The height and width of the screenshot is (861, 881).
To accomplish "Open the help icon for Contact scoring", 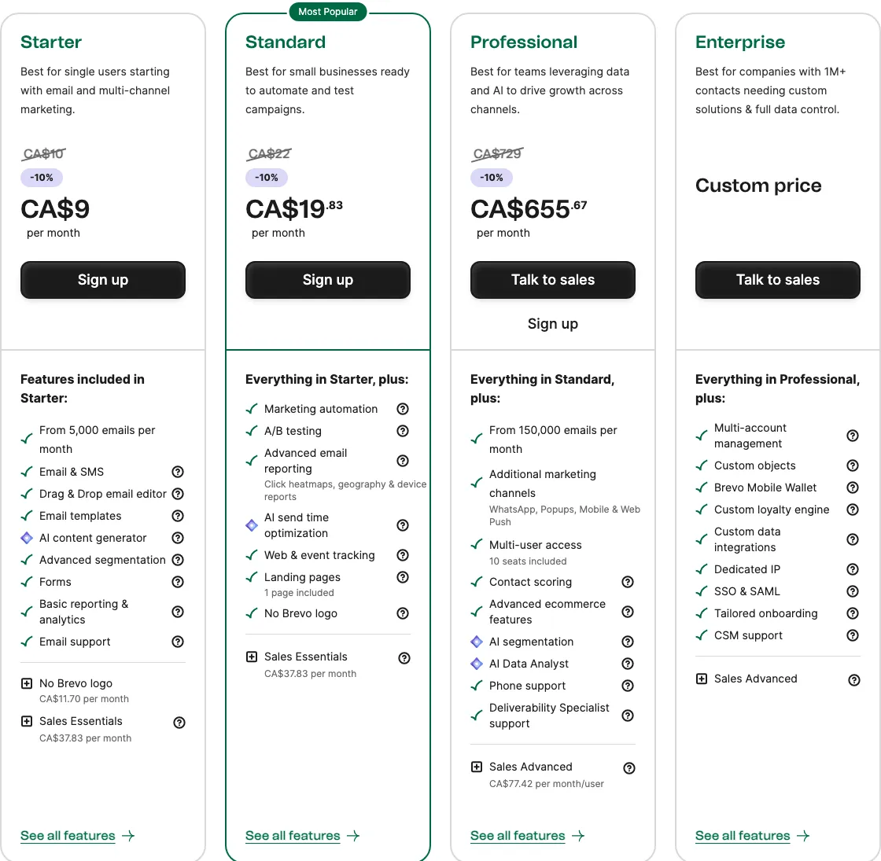I will coord(628,582).
